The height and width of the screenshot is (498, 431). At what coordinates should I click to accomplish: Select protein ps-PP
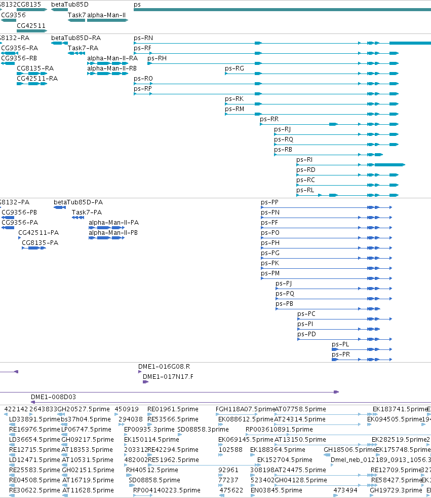click(x=269, y=202)
